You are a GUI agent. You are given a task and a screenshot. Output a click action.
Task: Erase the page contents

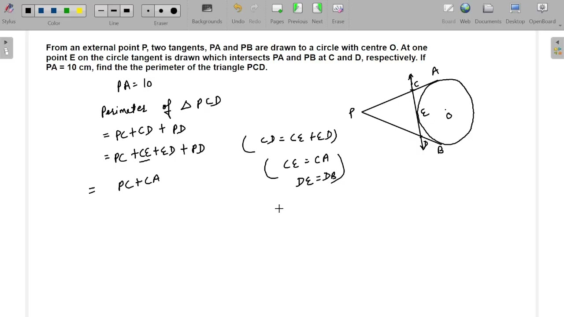point(338,14)
